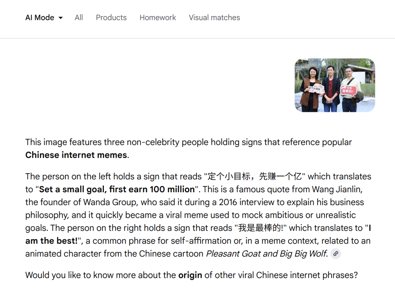Screen dimensions: 395x291
Task: Select the Visual matches tab
Action: (x=214, y=17)
